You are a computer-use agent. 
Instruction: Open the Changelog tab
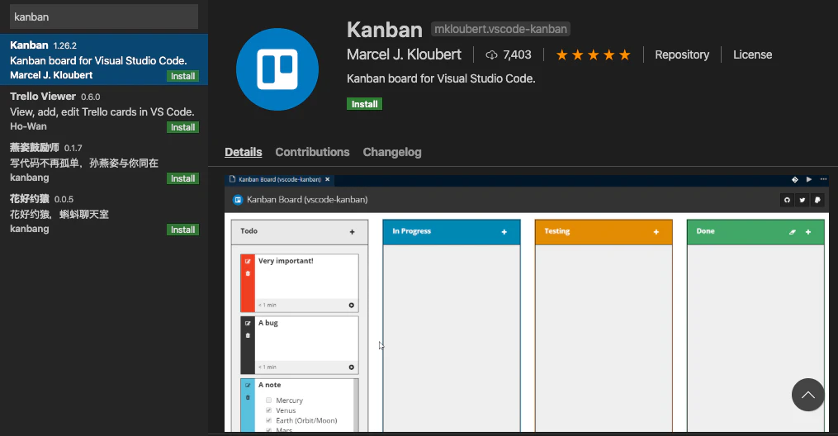point(392,152)
